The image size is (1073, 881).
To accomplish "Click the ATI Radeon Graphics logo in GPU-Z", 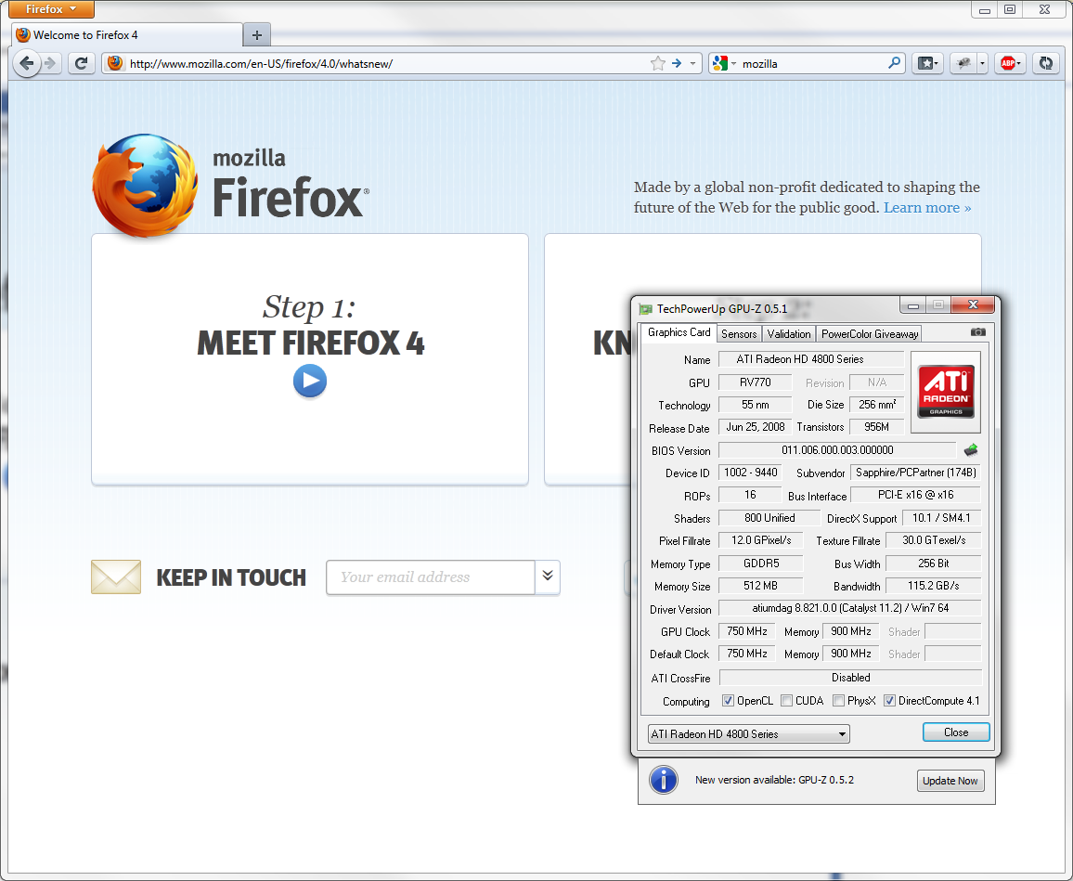I will [946, 392].
